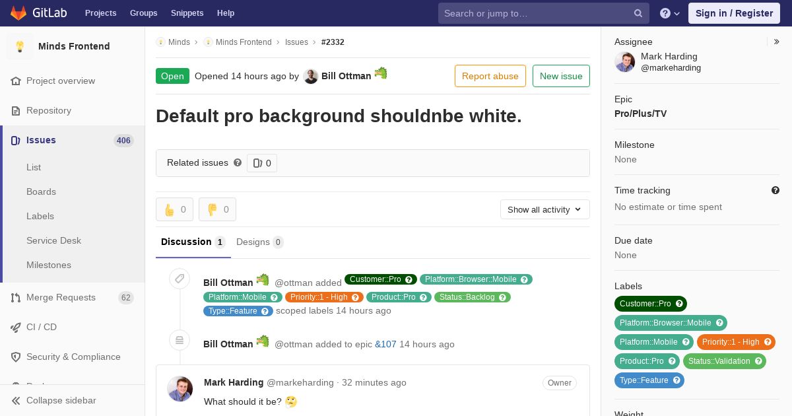
Task: Click the Owner badge on the comment
Action: (x=560, y=383)
